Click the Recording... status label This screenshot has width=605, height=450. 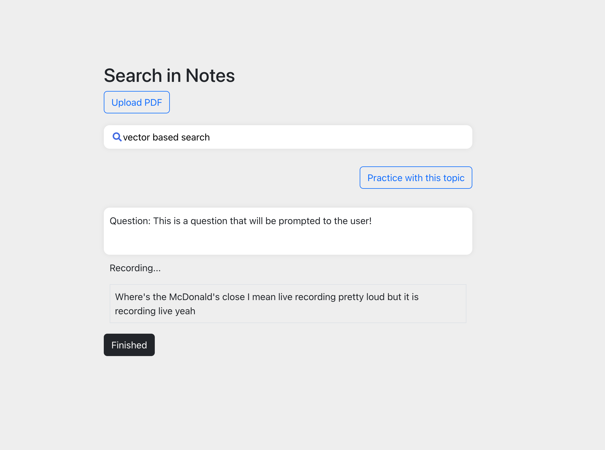[x=135, y=268]
